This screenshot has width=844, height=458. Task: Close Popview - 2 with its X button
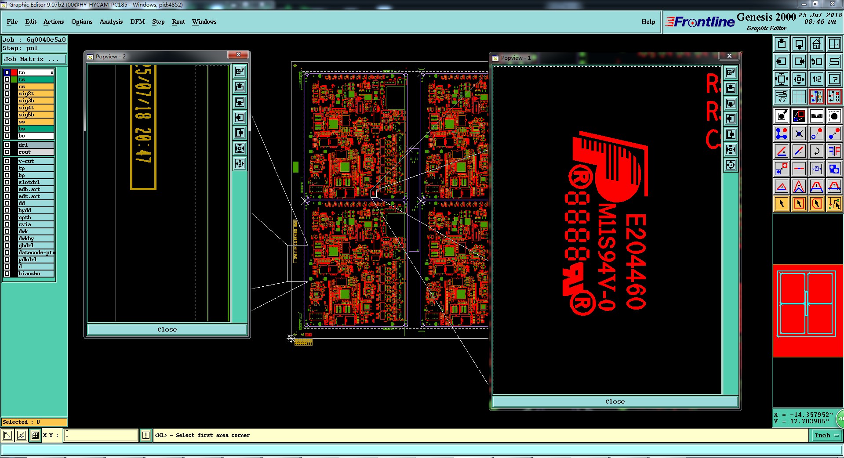coord(238,54)
